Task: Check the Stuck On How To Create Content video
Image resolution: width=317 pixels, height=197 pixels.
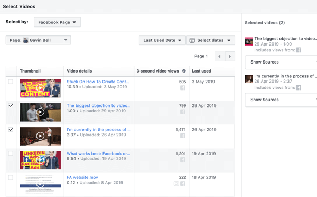Action: coord(11,82)
